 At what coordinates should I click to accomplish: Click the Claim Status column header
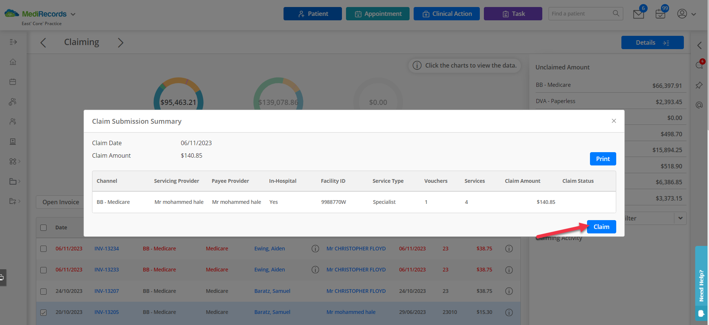click(578, 181)
